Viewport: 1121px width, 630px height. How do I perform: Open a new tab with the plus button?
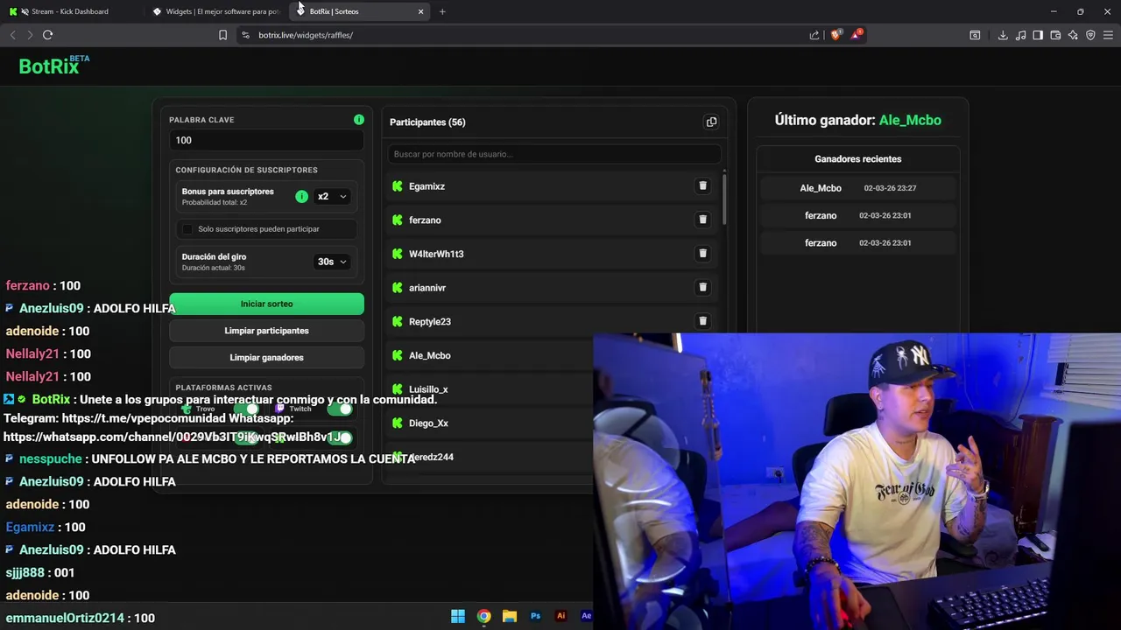click(442, 11)
